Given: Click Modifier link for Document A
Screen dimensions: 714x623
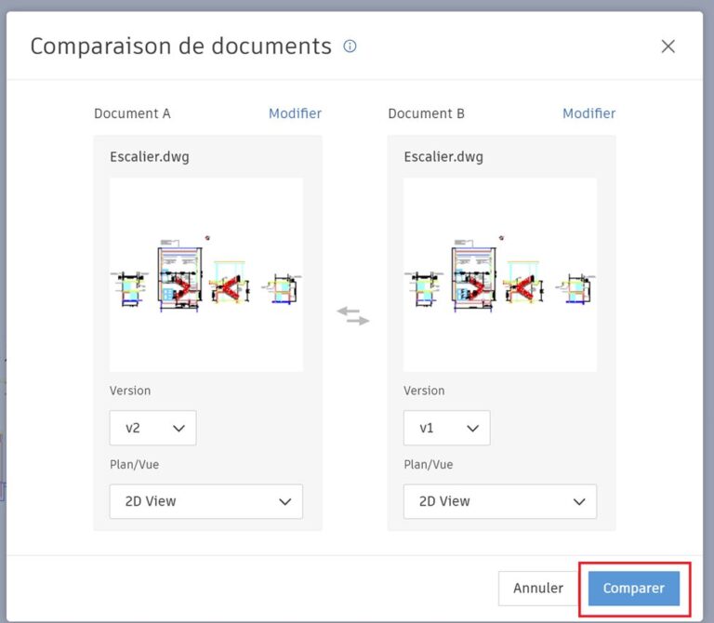Looking at the screenshot, I should click(x=295, y=113).
